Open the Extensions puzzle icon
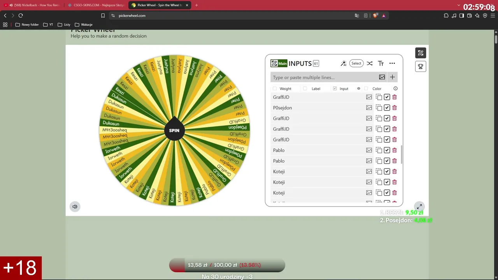Viewport: 498px width, 280px height. coord(446,16)
